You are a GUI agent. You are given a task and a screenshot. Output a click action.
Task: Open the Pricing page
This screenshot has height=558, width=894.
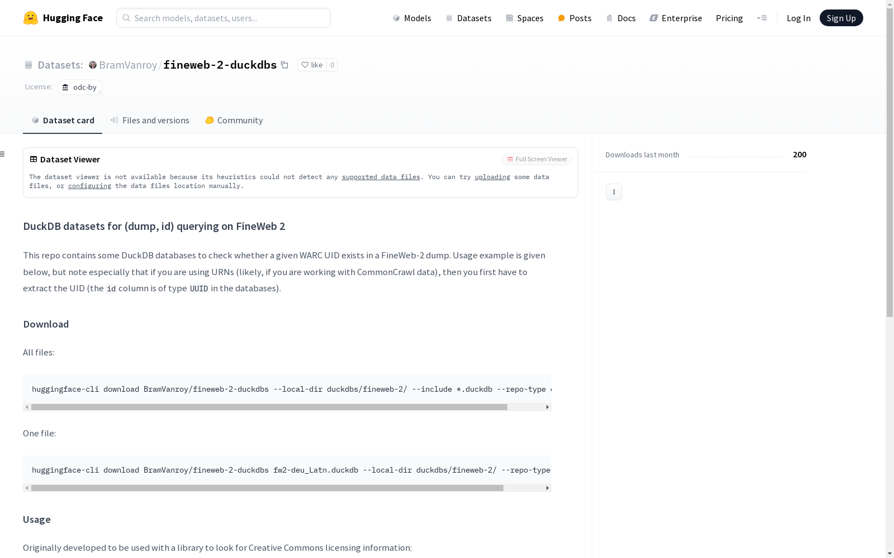729,18
